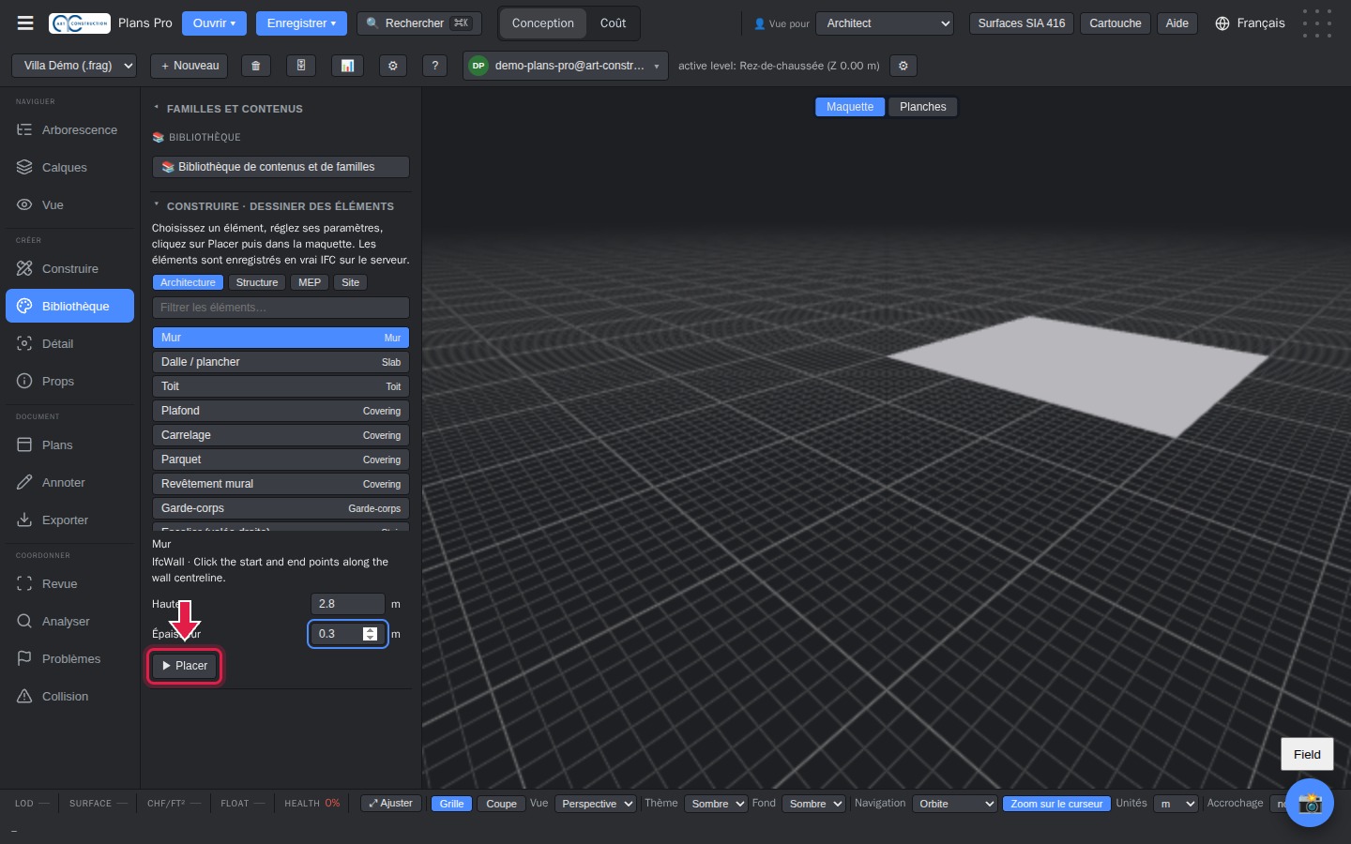Click the question mark help icon
Screen dimensions: 1351x844
(x=434, y=66)
